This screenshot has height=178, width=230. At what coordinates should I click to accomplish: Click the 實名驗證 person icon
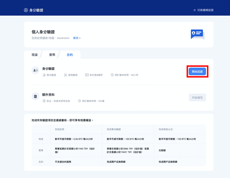[x=44, y=75]
